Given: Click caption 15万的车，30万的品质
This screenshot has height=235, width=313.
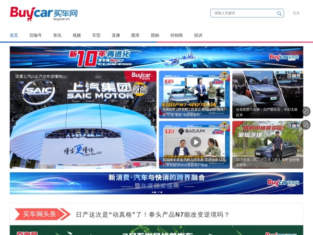Looking at the screenshot, I should 268,162.
